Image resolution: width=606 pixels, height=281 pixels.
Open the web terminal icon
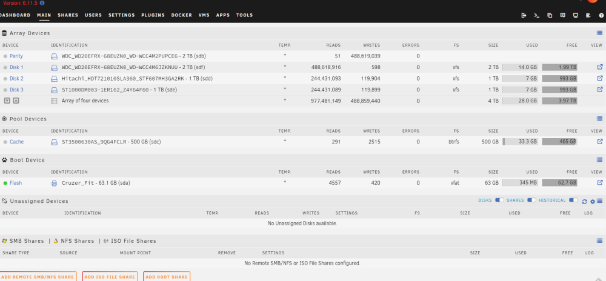(536, 15)
